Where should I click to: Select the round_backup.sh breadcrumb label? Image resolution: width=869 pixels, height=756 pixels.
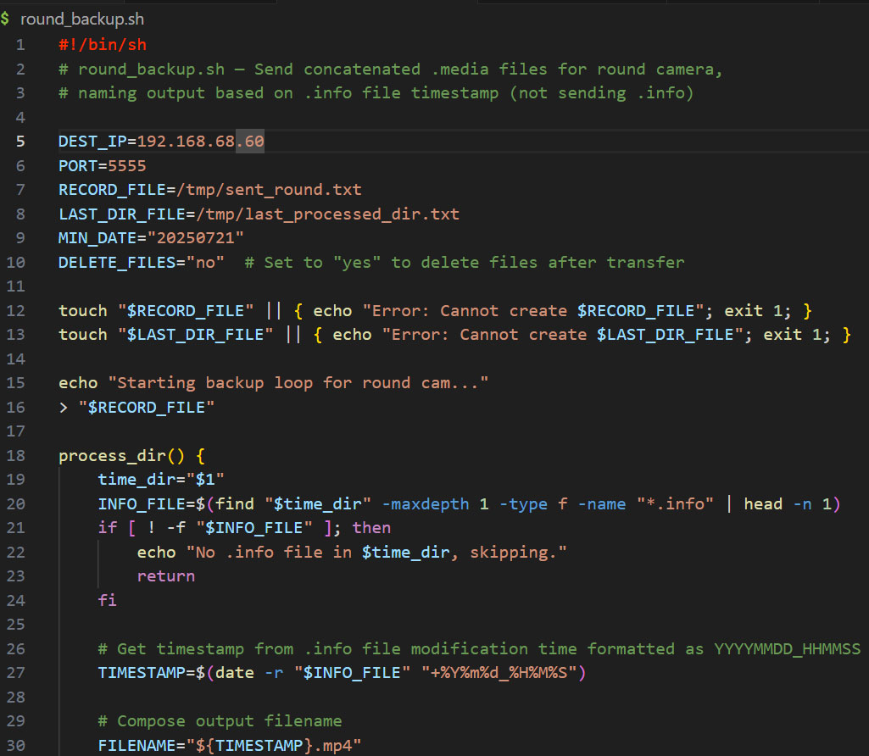click(x=76, y=19)
